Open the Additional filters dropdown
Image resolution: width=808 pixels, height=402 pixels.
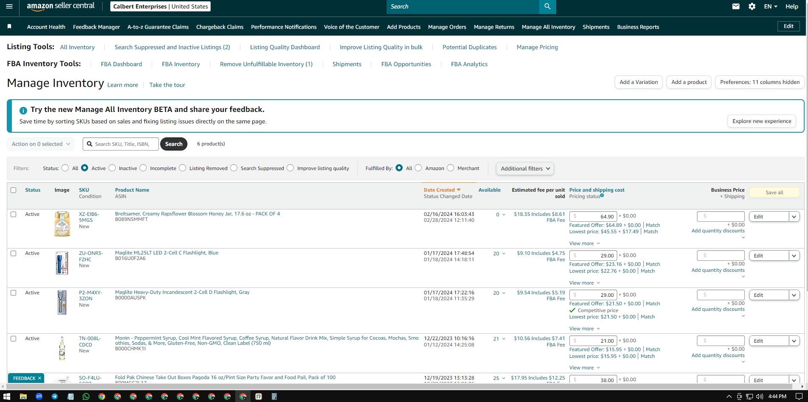525,168
